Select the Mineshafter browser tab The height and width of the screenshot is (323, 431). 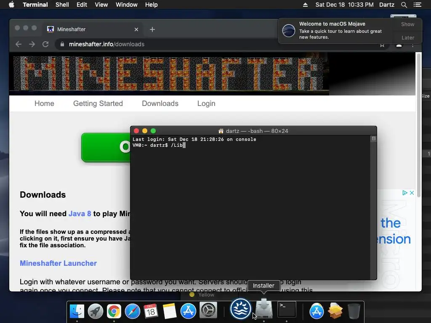click(x=93, y=29)
